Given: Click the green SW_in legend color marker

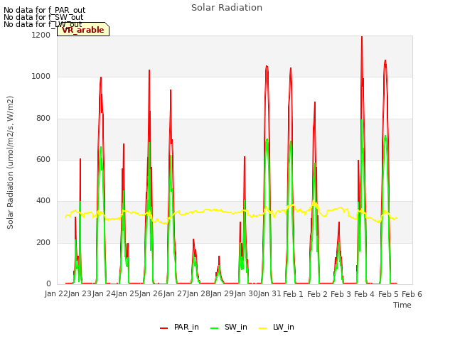Looking at the screenshot, I should coord(214,328).
